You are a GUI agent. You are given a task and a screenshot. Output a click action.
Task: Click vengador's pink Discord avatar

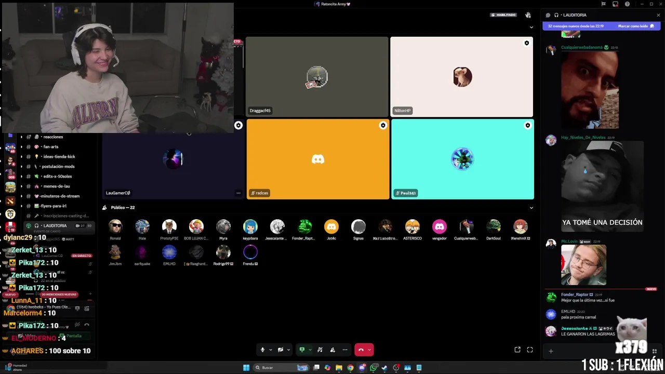click(x=440, y=226)
